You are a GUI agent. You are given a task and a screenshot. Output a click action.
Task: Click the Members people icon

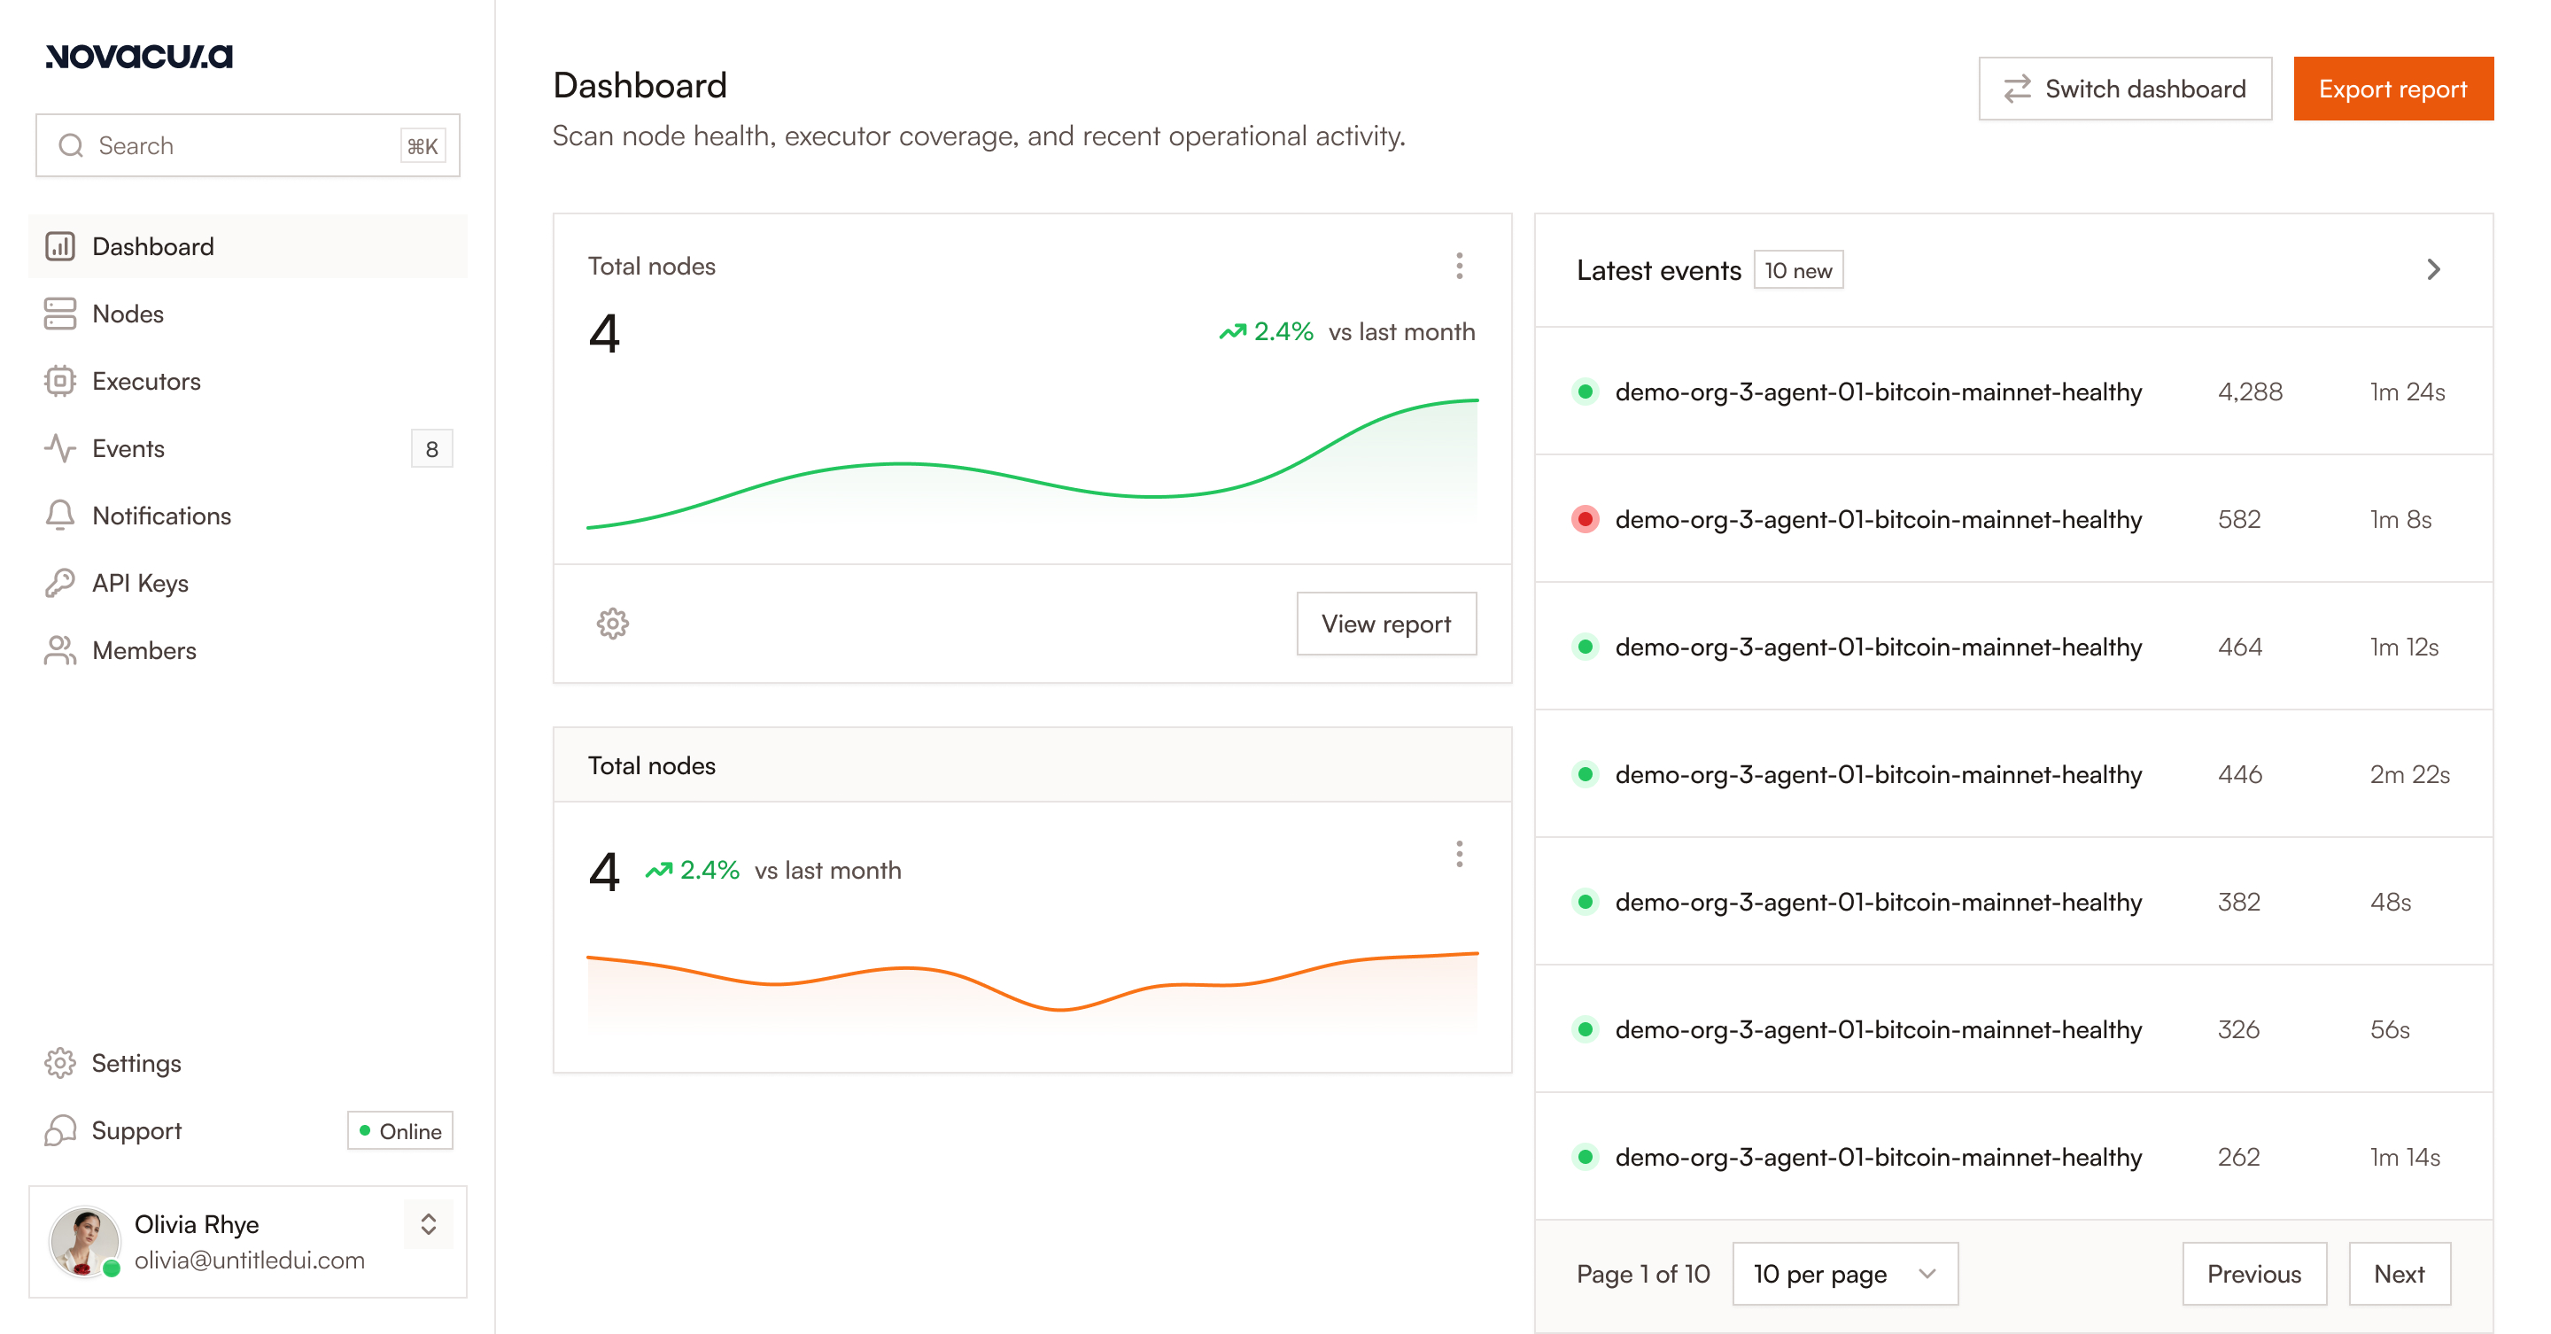pyautogui.click(x=59, y=651)
